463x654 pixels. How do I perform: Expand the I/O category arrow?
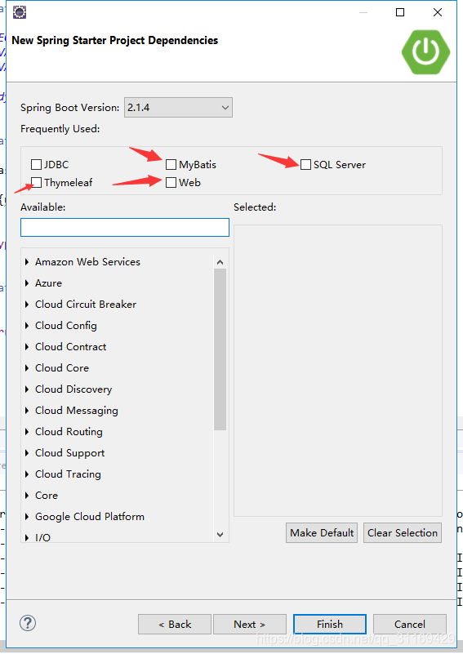[x=27, y=537]
